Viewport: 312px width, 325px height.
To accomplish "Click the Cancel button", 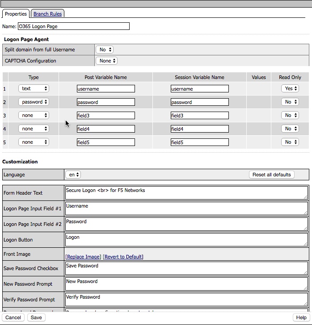I will click(x=13, y=317).
